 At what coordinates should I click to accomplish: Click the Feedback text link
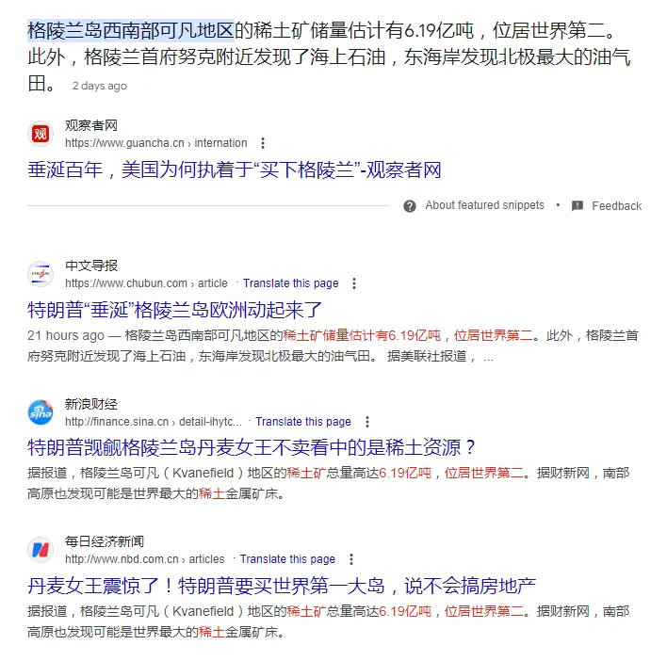click(x=616, y=206)
